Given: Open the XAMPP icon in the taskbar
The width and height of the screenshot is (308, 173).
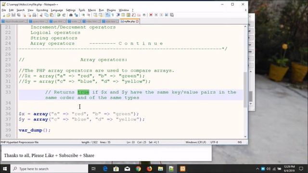Looking at the screenshot, I should [x=183, y=169].
